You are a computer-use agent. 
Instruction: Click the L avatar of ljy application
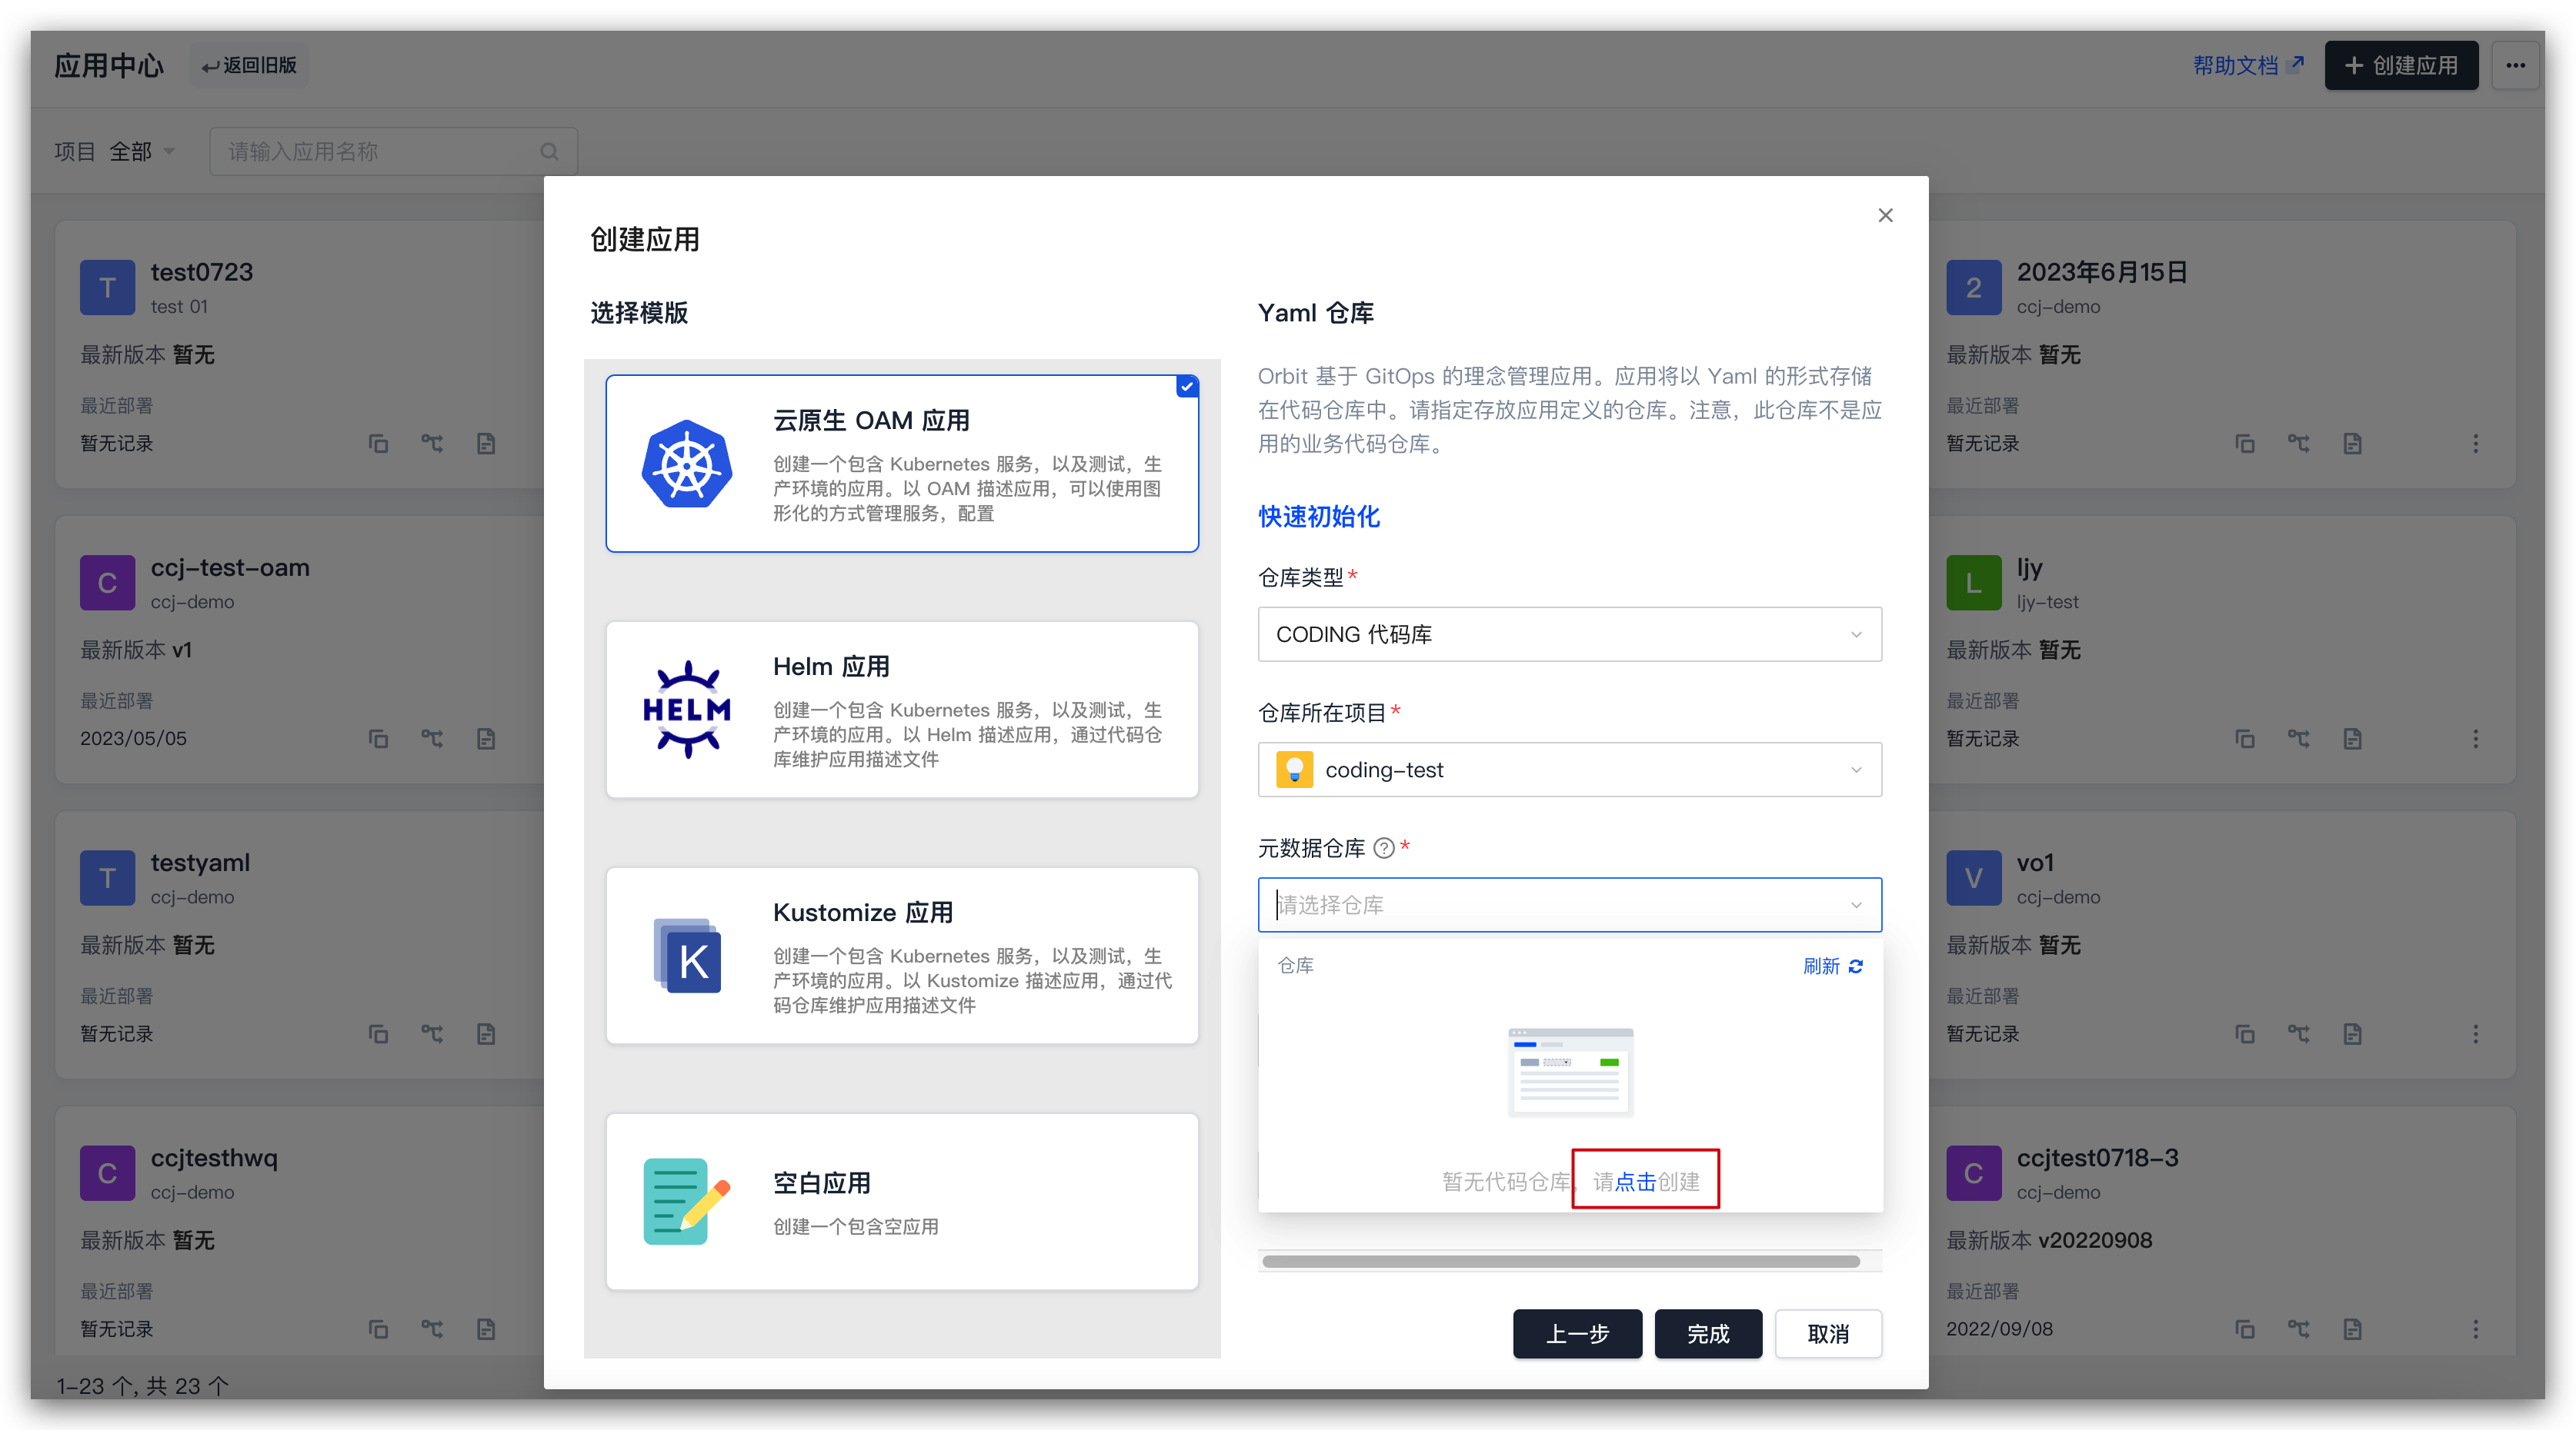pos(1974,583)
